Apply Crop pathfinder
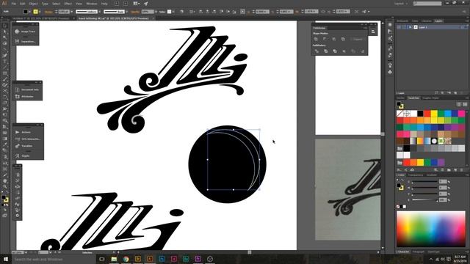Screen dimensions: 470x264 (344, 51)
